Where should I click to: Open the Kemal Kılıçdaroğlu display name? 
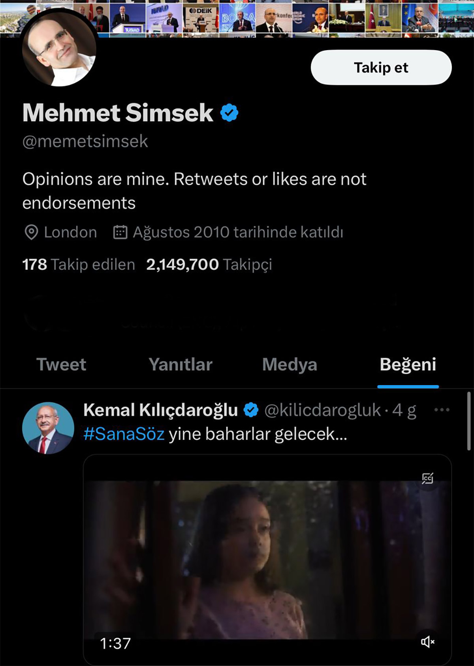(160, 410)
